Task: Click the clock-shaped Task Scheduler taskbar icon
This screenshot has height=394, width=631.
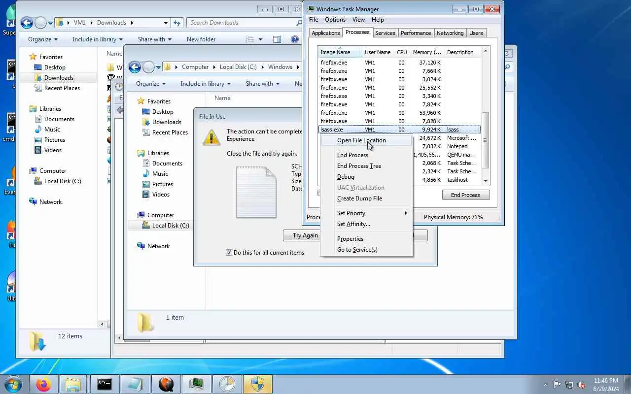Action: click(227, 384)
